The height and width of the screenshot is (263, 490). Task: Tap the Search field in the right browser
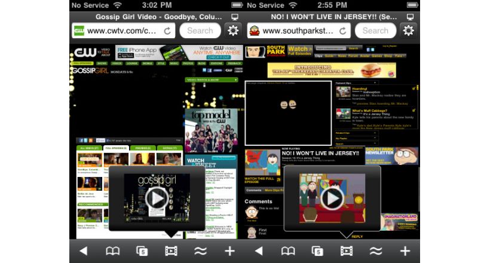(x=376, y=30)
